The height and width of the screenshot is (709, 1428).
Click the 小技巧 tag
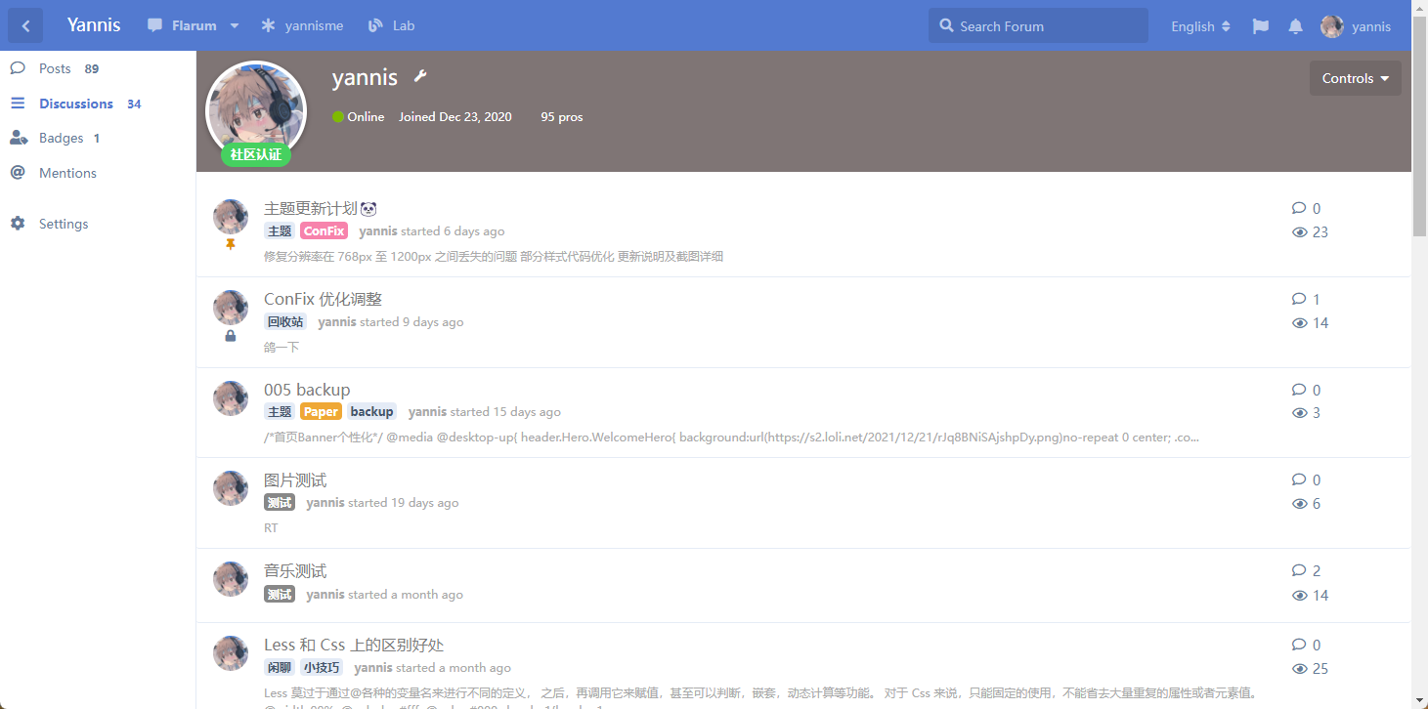[322, 668]
